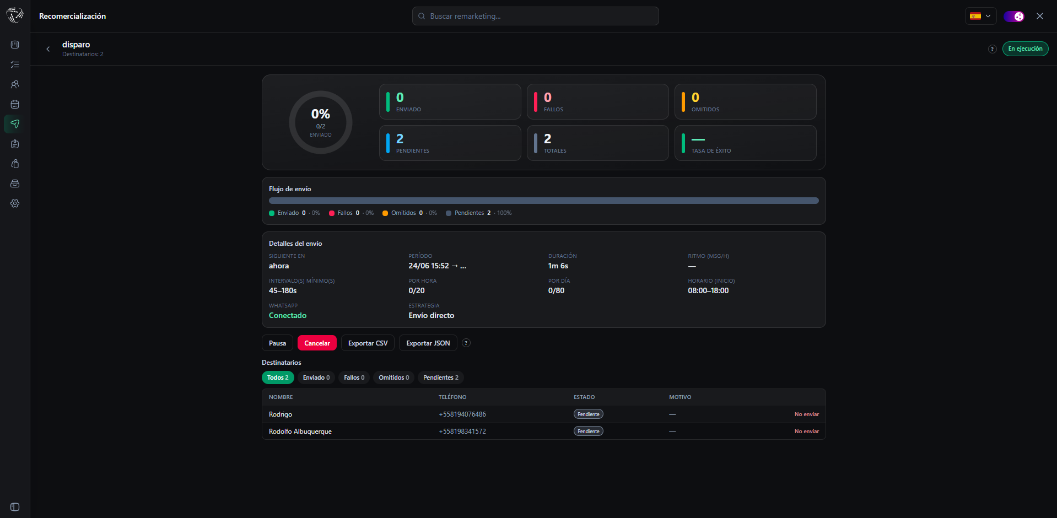This screenshot has width=1057, height=518.
Task: Export recipients with Exportar CSV
Action: click(x=368, y=343)
